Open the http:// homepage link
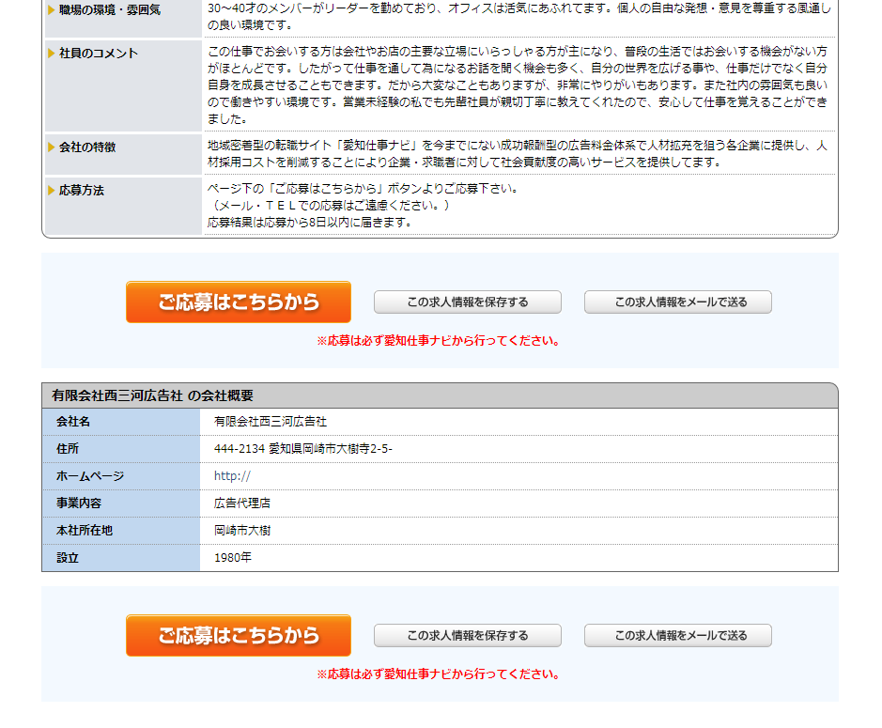This screenshot has height=728, width=882. 232,476
